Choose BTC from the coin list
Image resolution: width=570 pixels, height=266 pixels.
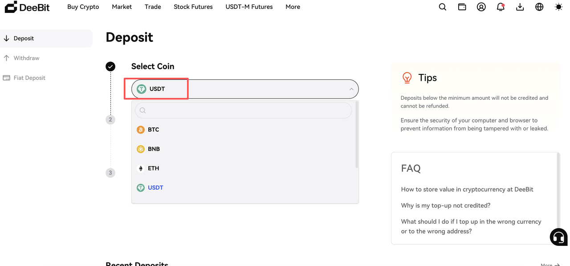244,130
